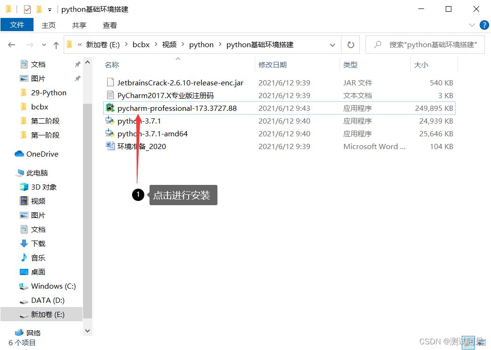Open 文档 folder under 此电脑
491x350 pixels.
(33, 229)
